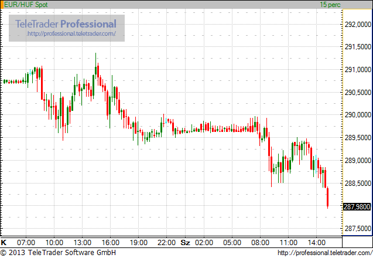Screen dimensions: 373x258
Task: Click the Sz day marker on time axis
Action: point(185,243)
